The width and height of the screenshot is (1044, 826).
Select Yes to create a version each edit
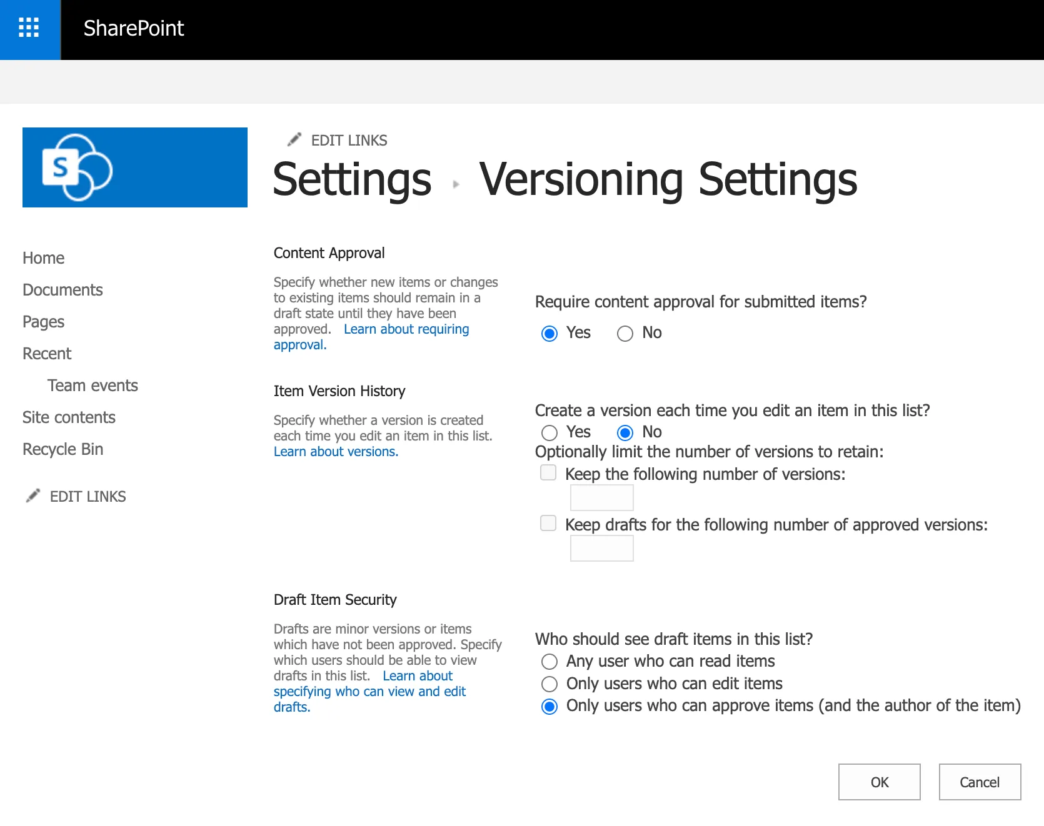point(550,432)
